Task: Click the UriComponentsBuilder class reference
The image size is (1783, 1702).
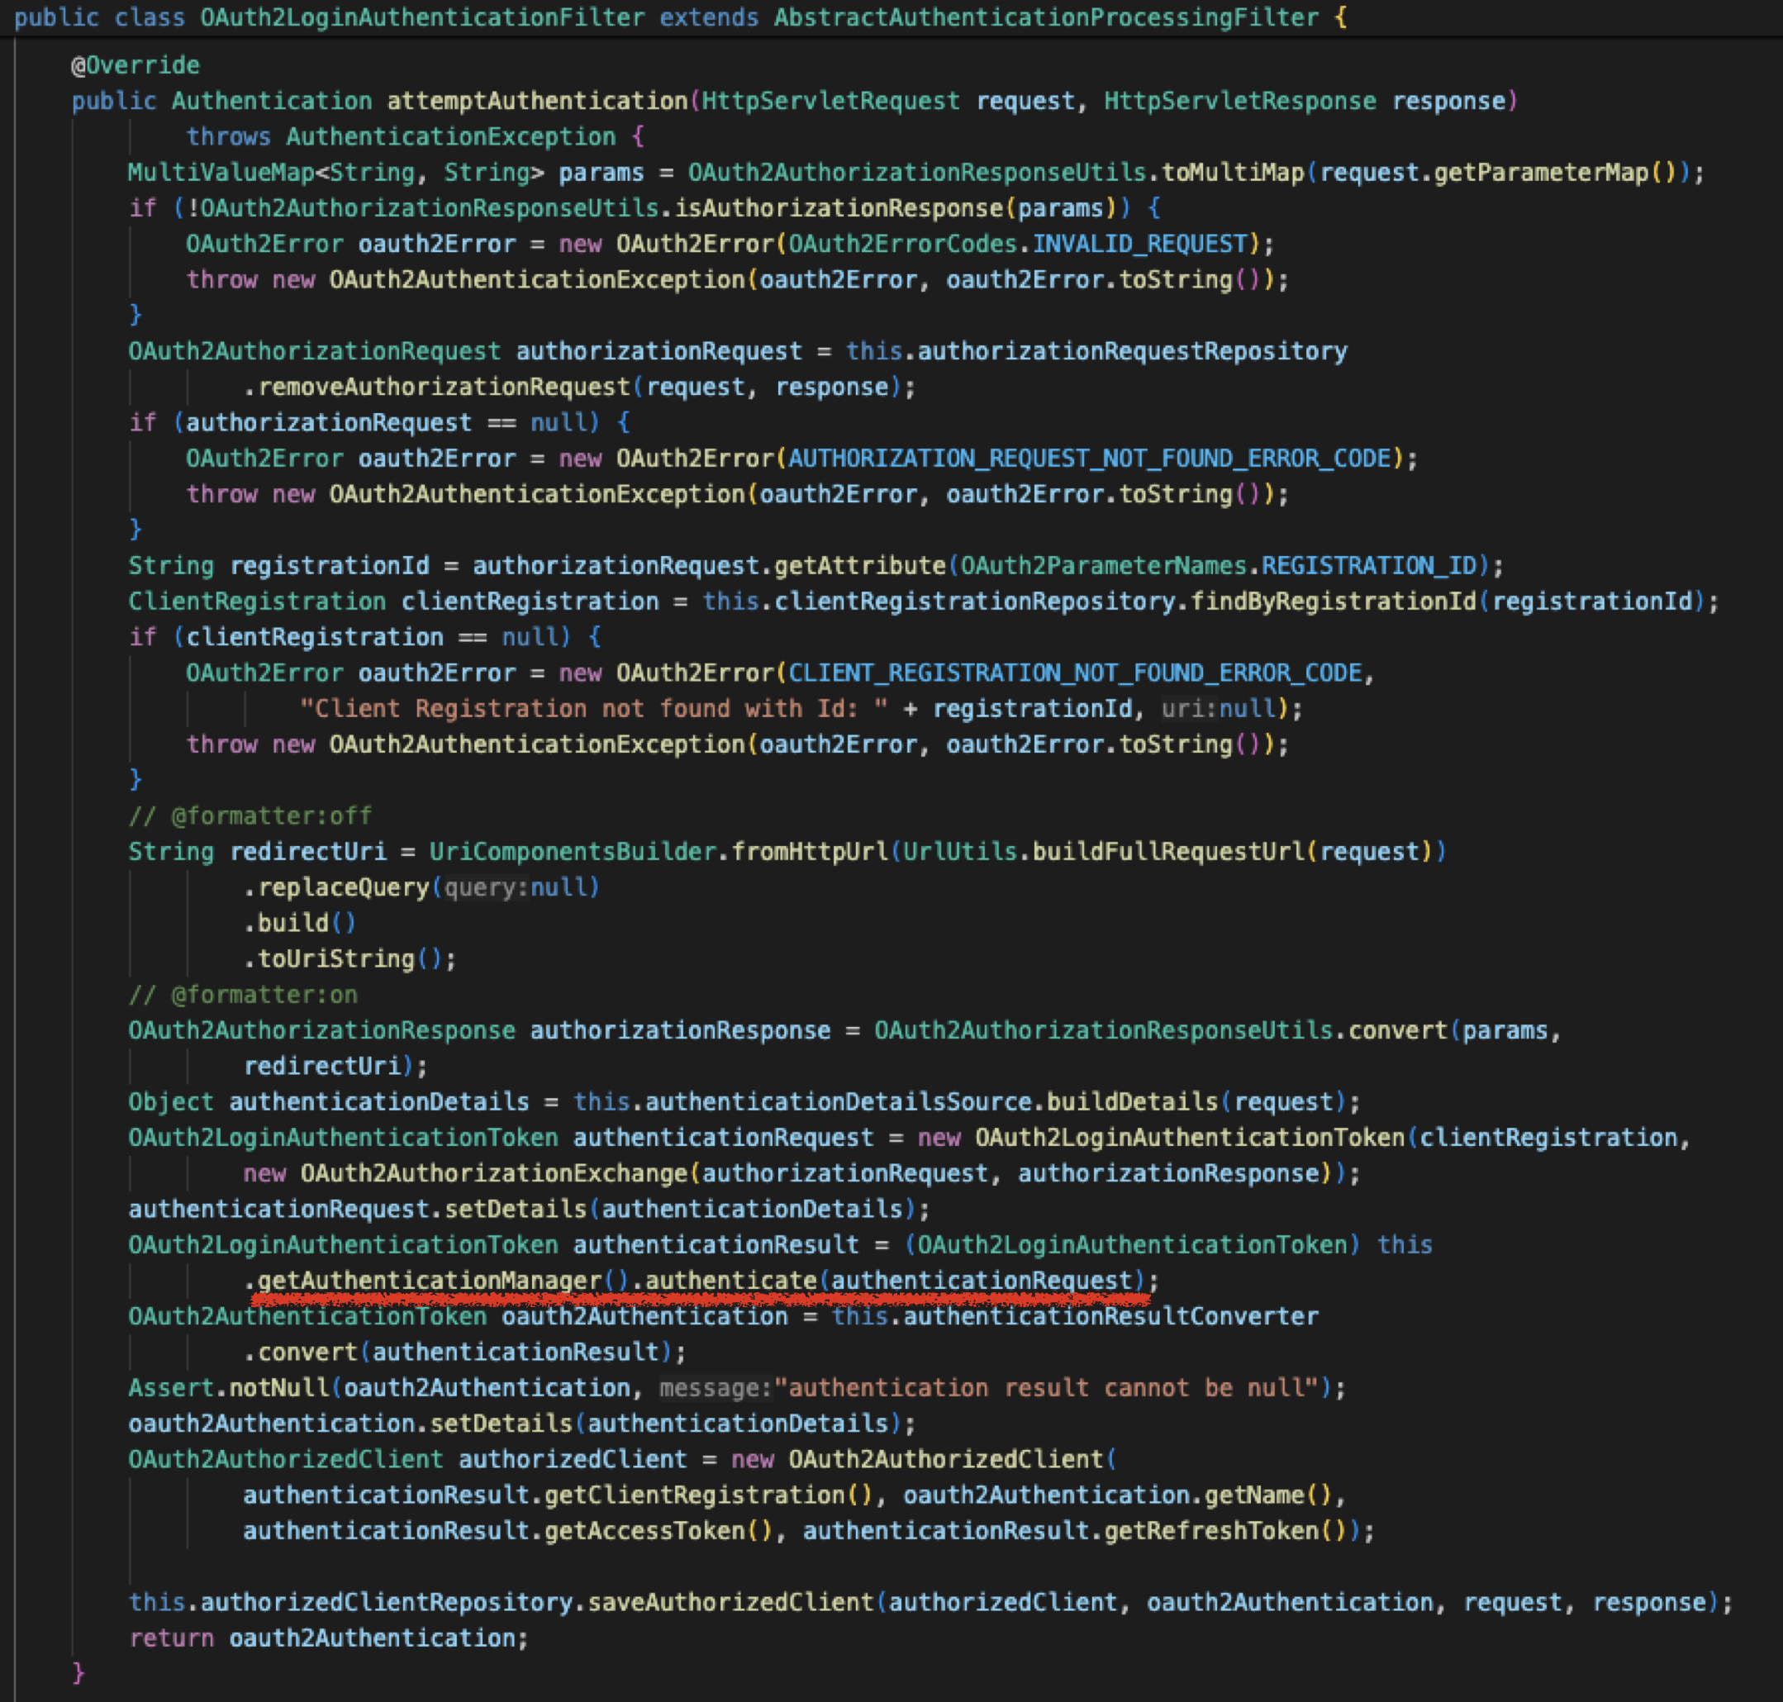Action: coord(573,852)
